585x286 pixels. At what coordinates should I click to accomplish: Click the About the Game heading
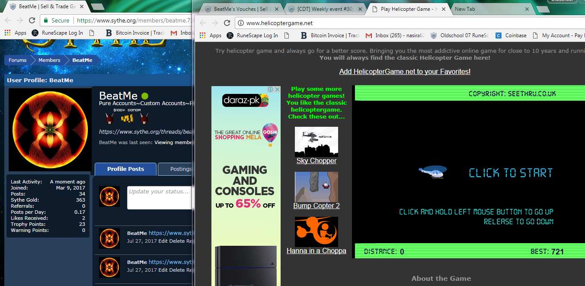(x=441, y=279)
